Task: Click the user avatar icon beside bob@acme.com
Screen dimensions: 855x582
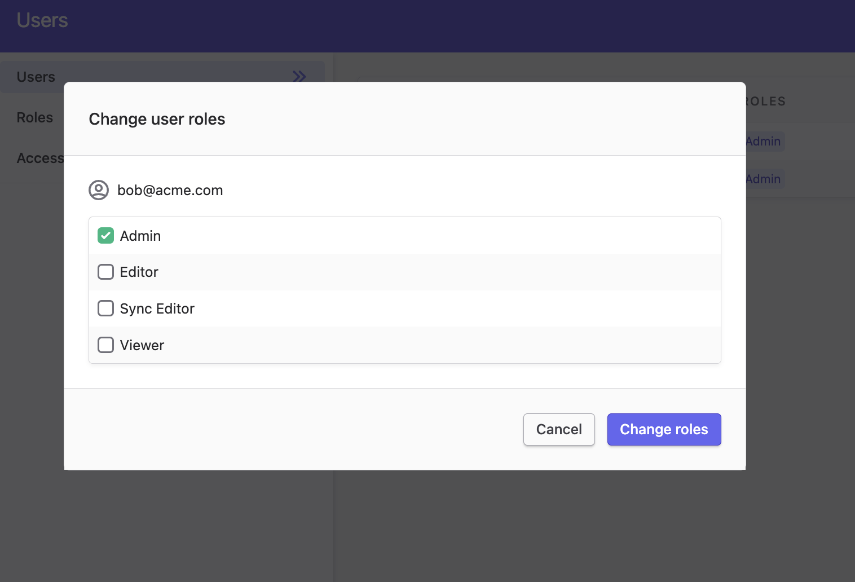Action: [x=99, y=190]
